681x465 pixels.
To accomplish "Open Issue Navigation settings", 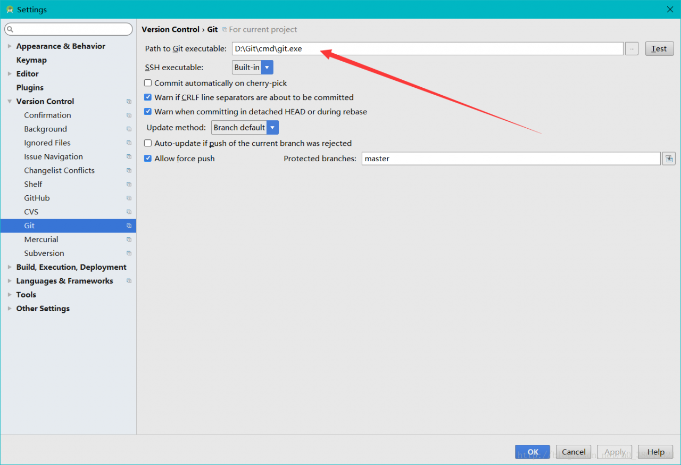I will point(53,156).
